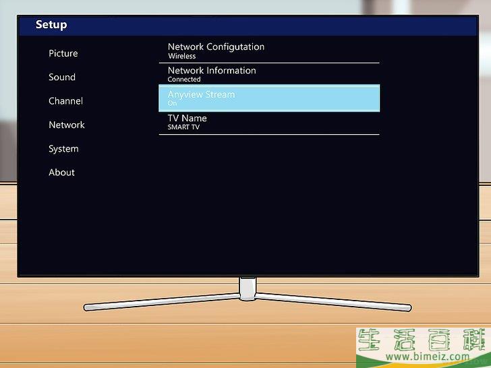Select Sound in the setup sidebar
This screenshot has width=491, height=368.
pyautogui.click(x=61, y=77)
